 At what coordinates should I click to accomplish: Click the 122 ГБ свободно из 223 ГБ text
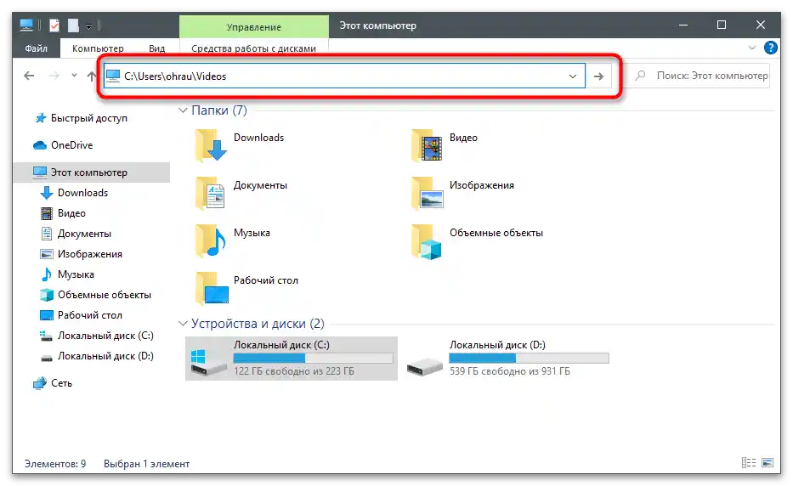pos(294,371)
